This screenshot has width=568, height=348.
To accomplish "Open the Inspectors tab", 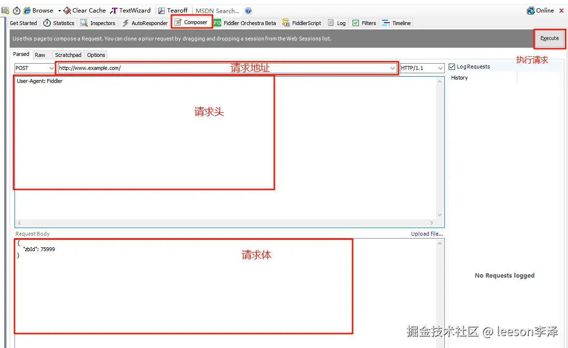I will tap(98, 23).
